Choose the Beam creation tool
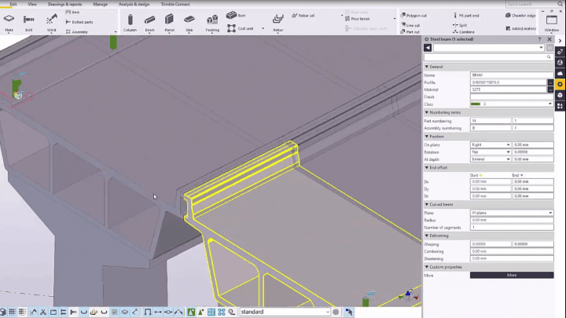 [149, 23]
